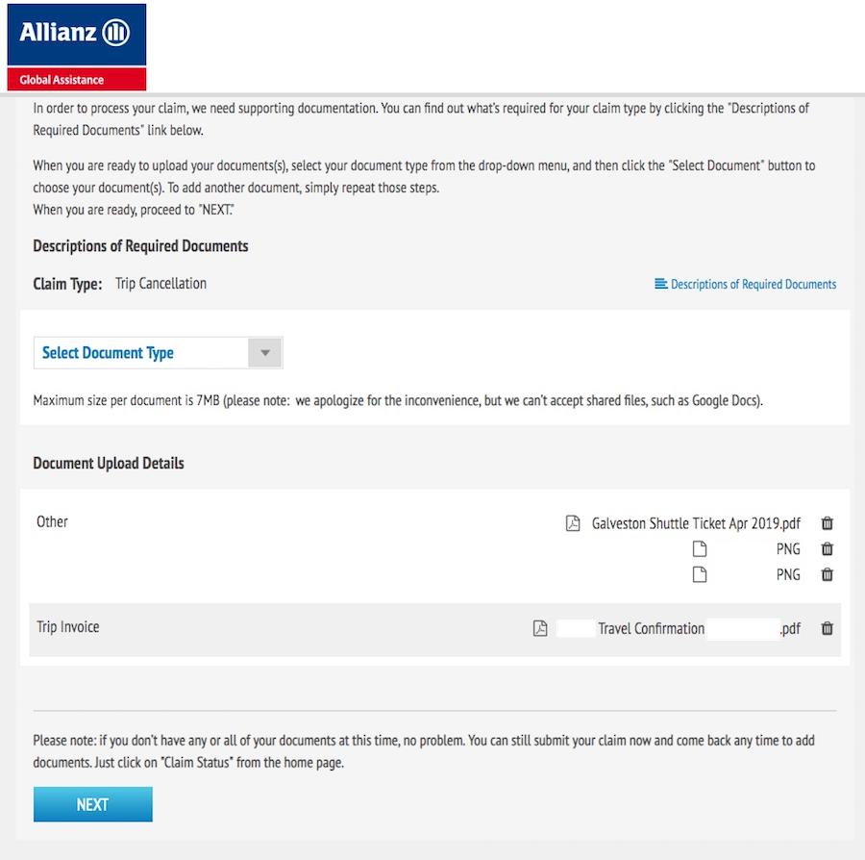This screenshot has height=860, width=865.
Task: Delete the Travel Confirmation document
Action: coord(827,628)
